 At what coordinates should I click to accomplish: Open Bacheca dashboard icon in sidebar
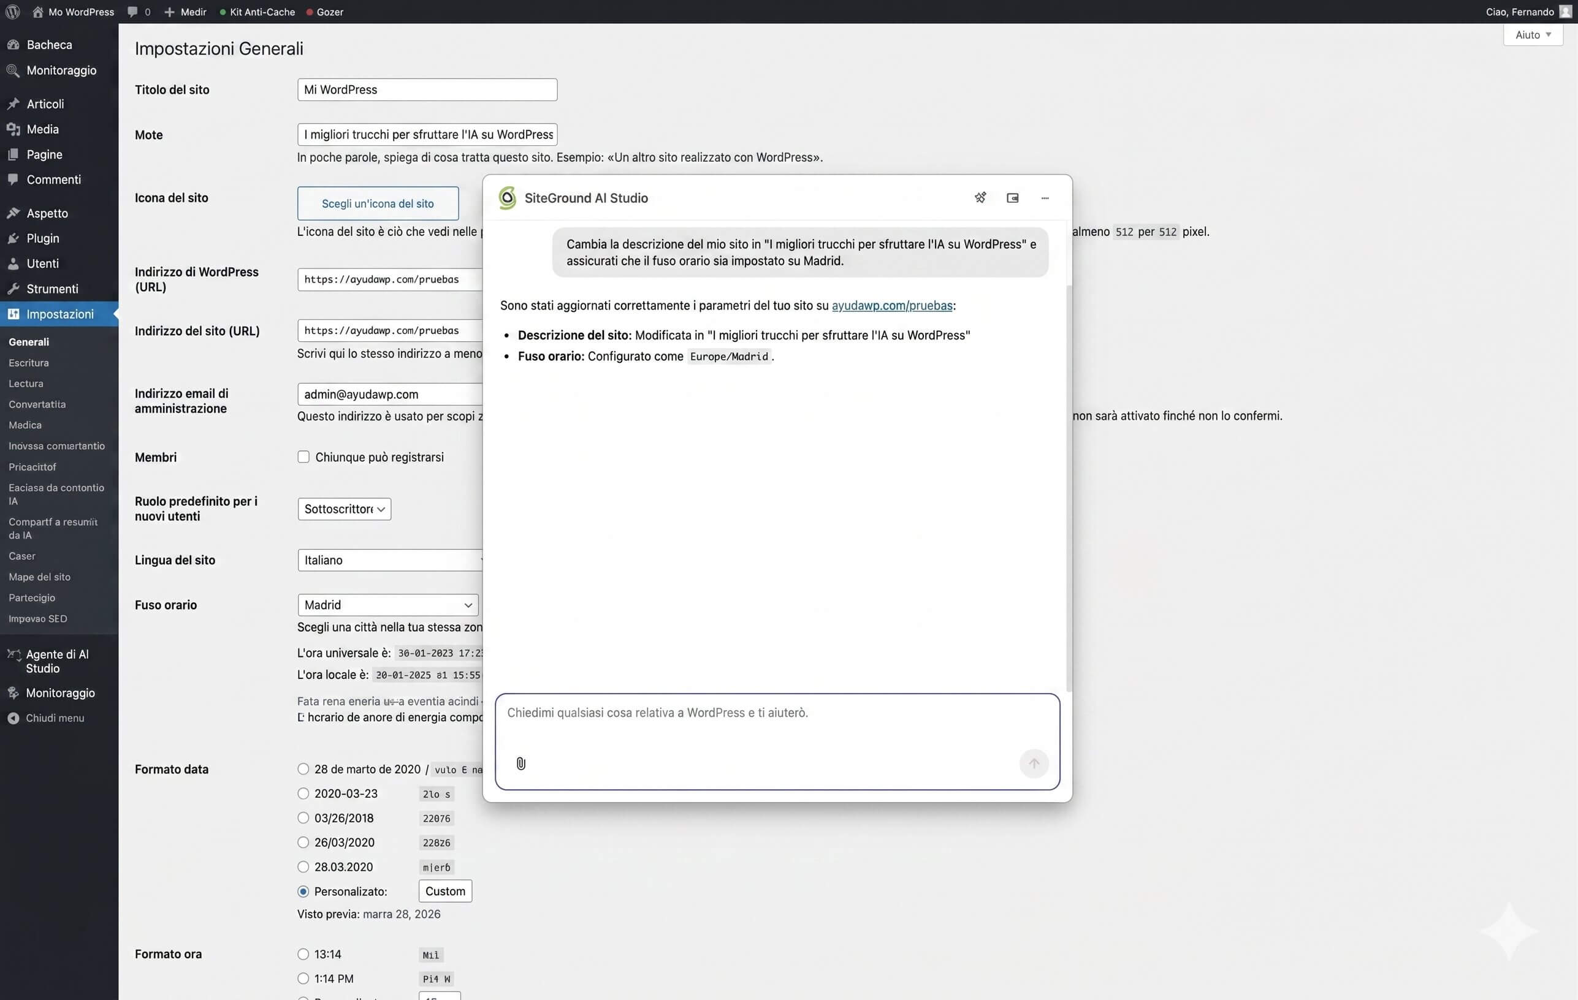13,45
